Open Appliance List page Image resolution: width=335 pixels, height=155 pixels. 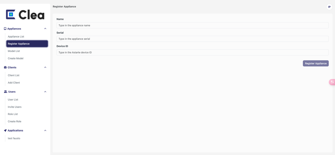16,37
